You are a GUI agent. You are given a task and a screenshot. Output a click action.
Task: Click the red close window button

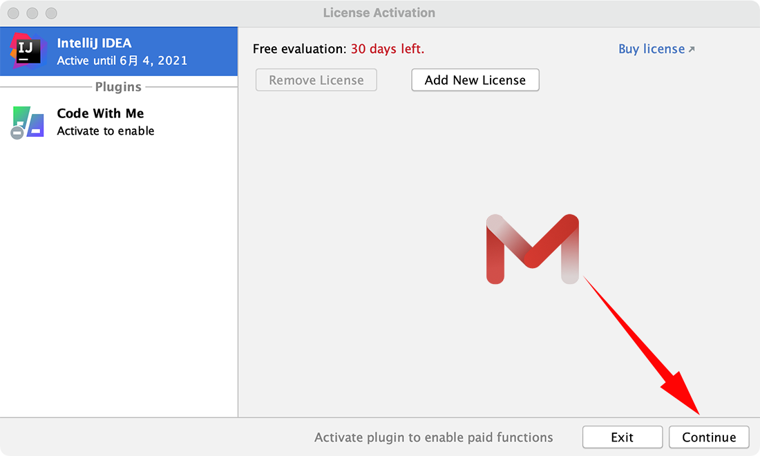tap(14, 13)
